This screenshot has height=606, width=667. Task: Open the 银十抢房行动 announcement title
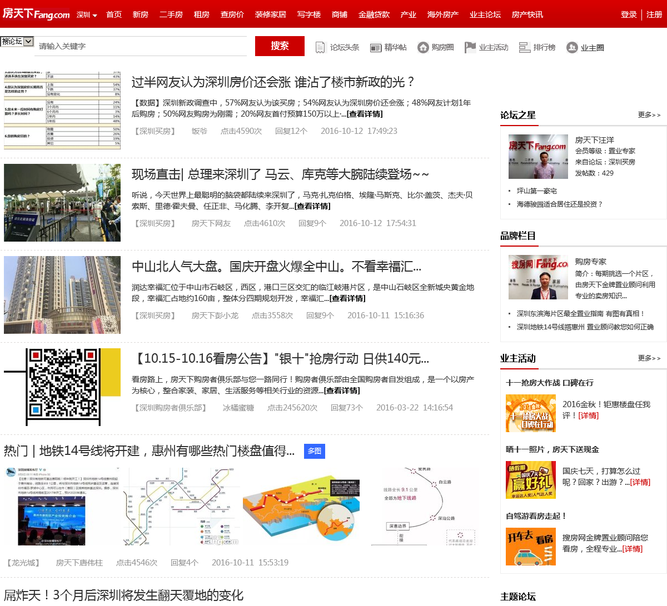pyautogui.click(x=280, y=359)
